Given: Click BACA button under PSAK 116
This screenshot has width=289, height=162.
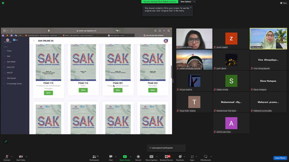Looking at the screenshot, I should (x=83, y=90).
